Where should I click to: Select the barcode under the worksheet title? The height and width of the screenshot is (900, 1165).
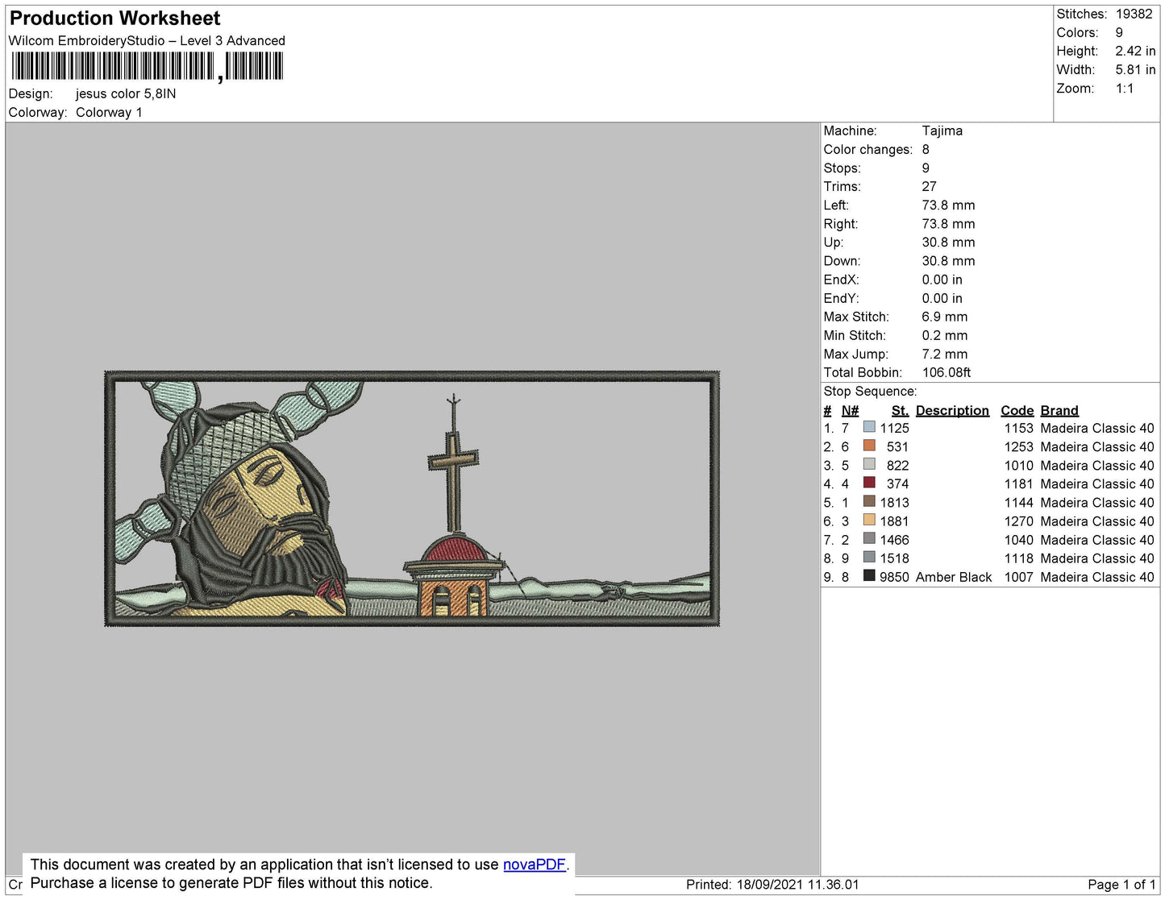coord(147,66)
